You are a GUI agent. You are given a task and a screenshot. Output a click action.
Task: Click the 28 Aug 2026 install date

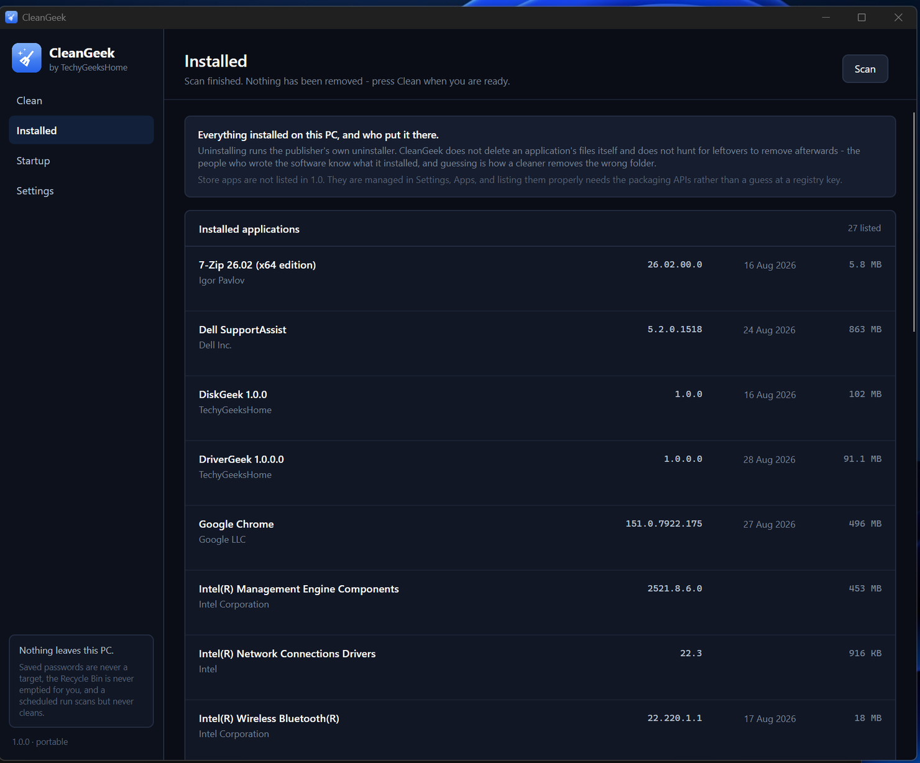point(770,460)
